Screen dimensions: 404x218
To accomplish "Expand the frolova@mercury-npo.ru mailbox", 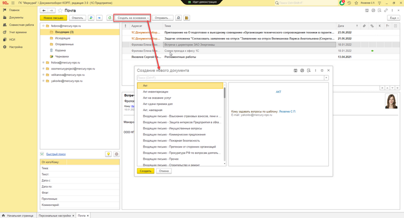I will coord(44,62).
